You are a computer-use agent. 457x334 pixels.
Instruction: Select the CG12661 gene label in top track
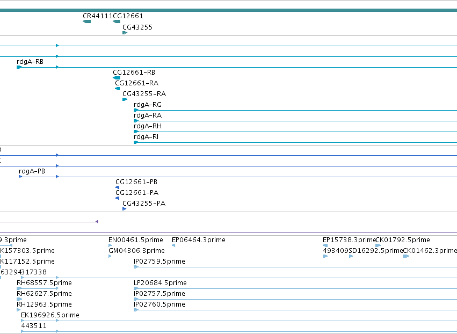[128, 16]
